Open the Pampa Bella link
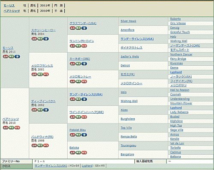Viewport: 214px width, 170px height. pos(129,137)
